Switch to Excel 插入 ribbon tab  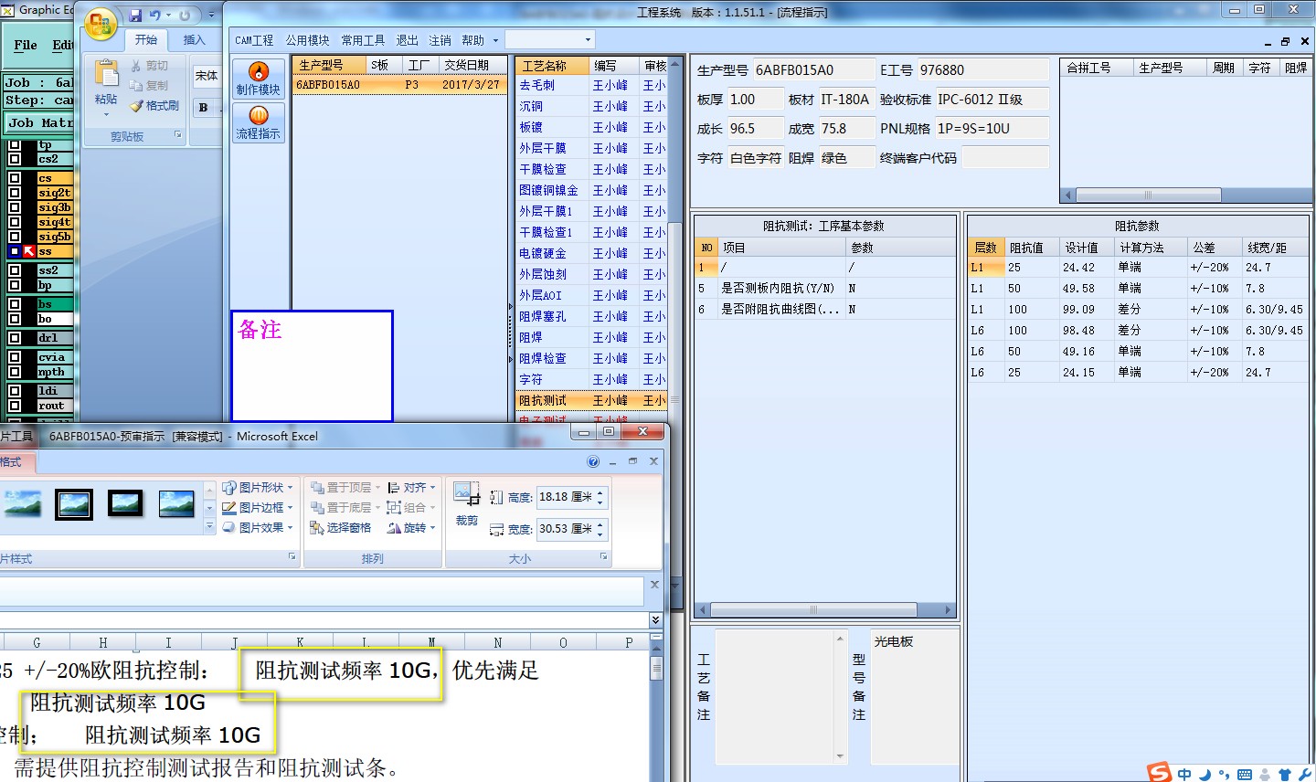194,39
